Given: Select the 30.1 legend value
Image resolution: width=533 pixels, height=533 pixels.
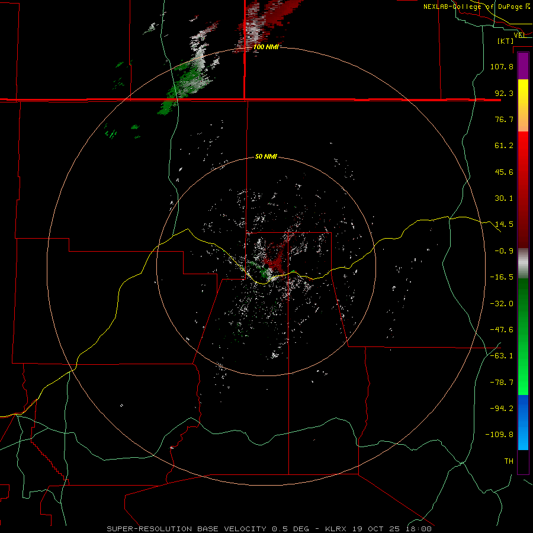Looking at the screenshot, I should click(x=504, y=198).
